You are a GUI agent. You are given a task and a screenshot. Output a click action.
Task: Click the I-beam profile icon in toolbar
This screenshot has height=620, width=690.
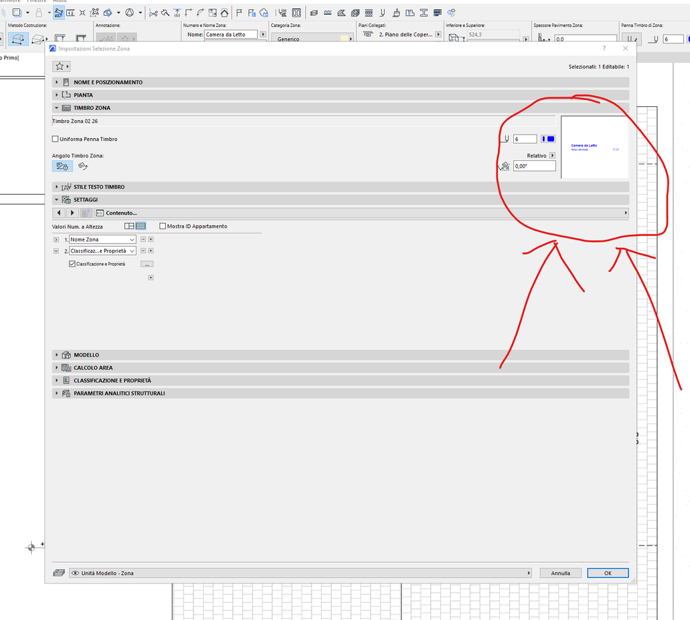pos(423,12)
